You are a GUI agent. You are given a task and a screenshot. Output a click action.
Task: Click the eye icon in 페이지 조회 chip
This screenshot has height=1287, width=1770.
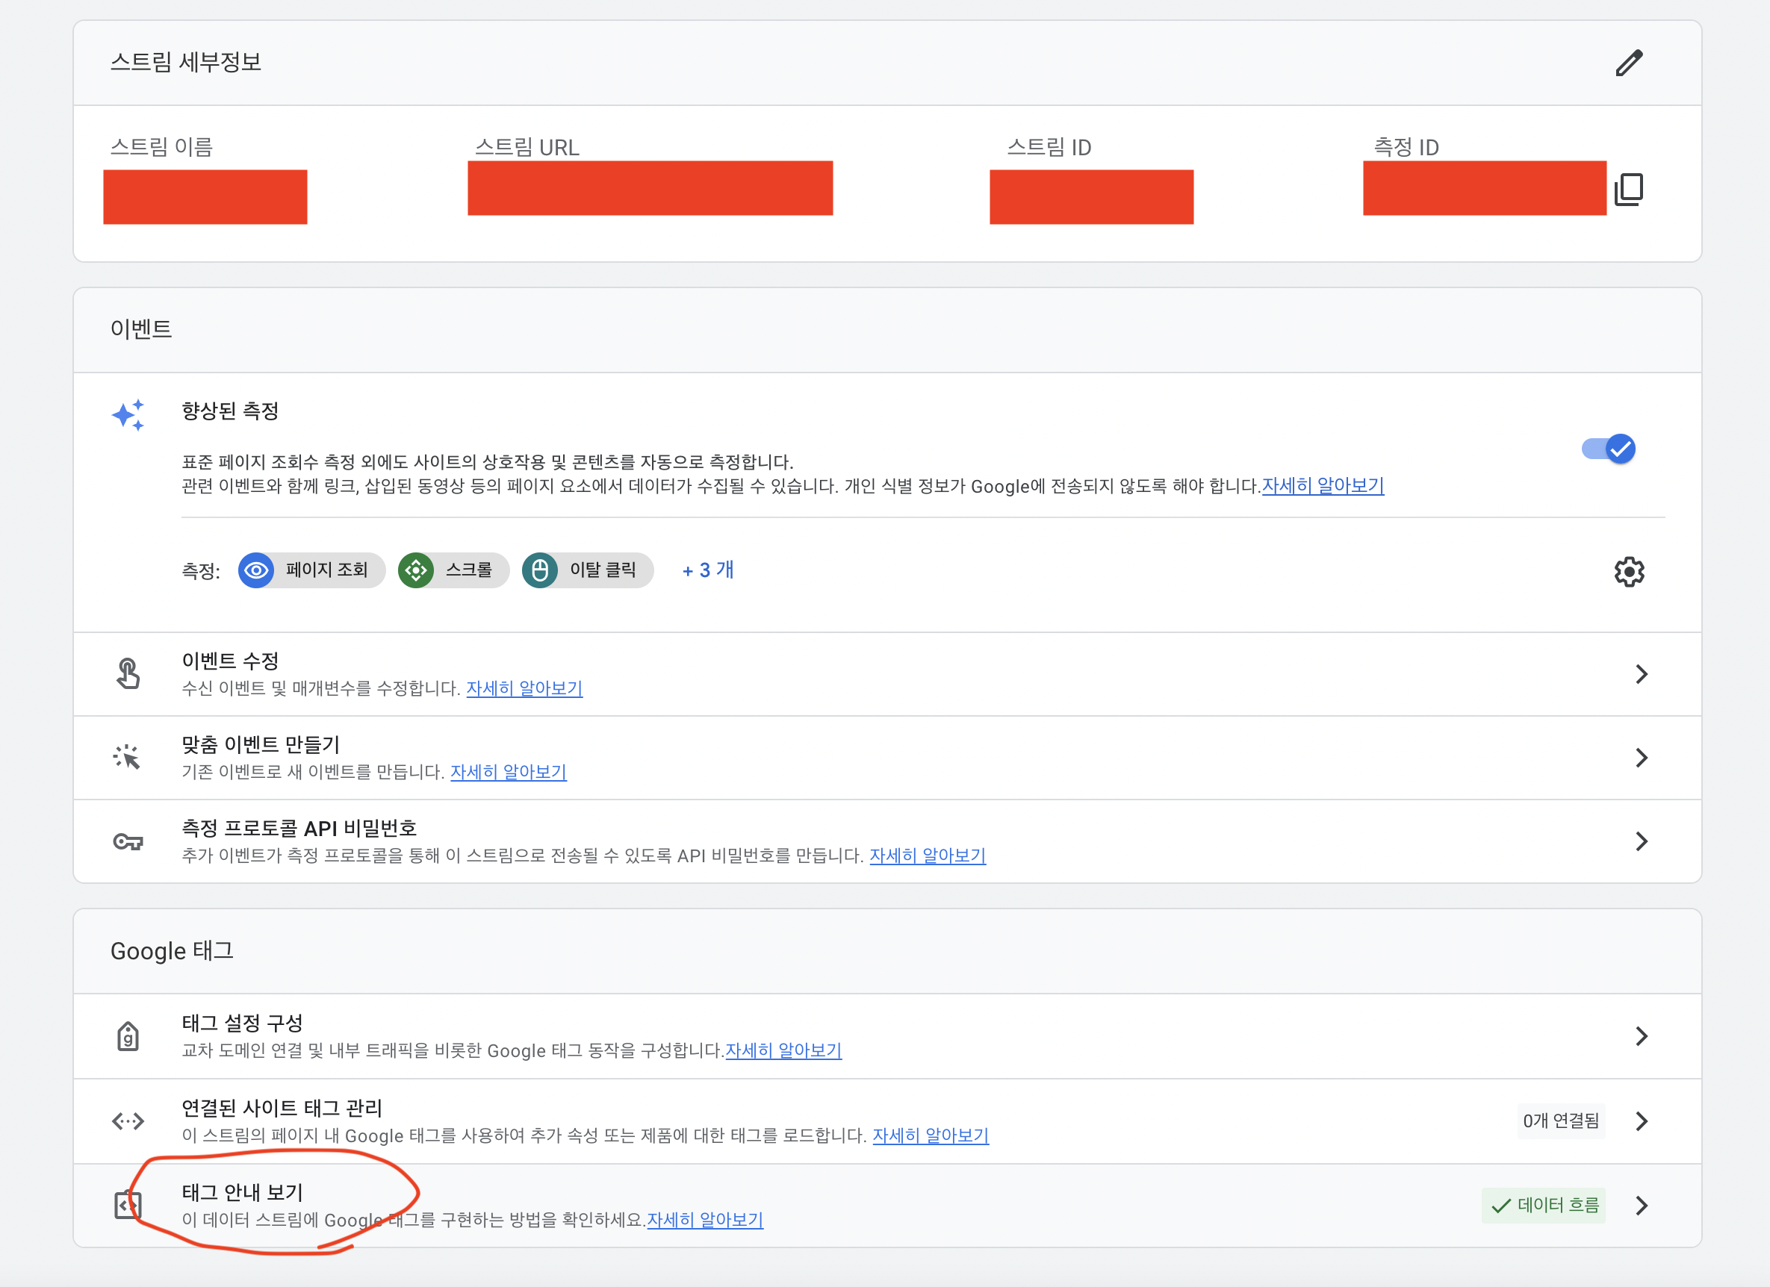pyautogui.click(x=256, y=570)
